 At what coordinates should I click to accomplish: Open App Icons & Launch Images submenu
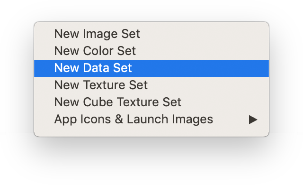(151, 119)
